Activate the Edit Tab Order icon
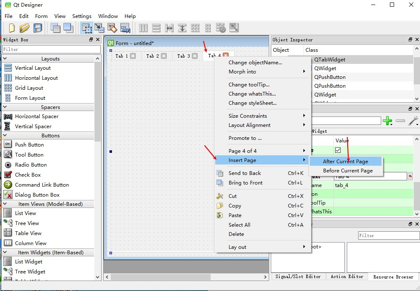This screenshot has height=291, width=420. (125, 28)
